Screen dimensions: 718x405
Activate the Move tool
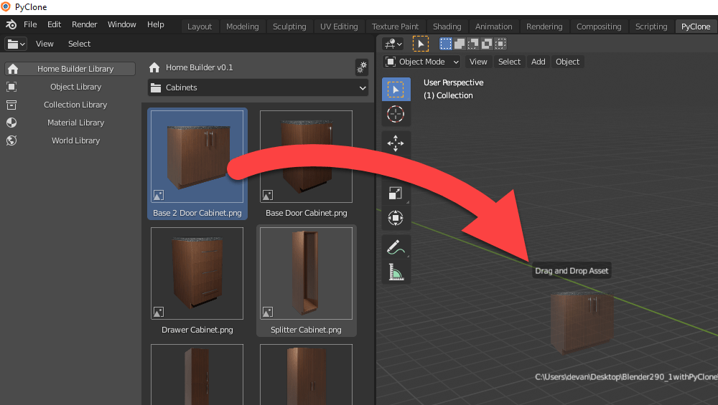tap(396, 143)
